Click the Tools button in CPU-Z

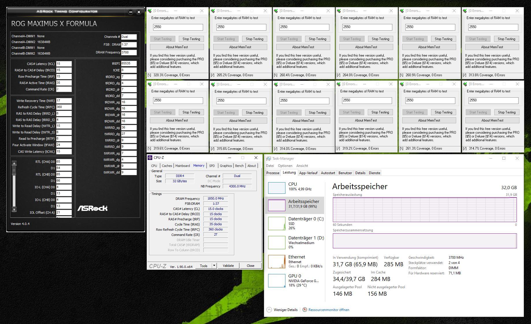tap(204, 266)
